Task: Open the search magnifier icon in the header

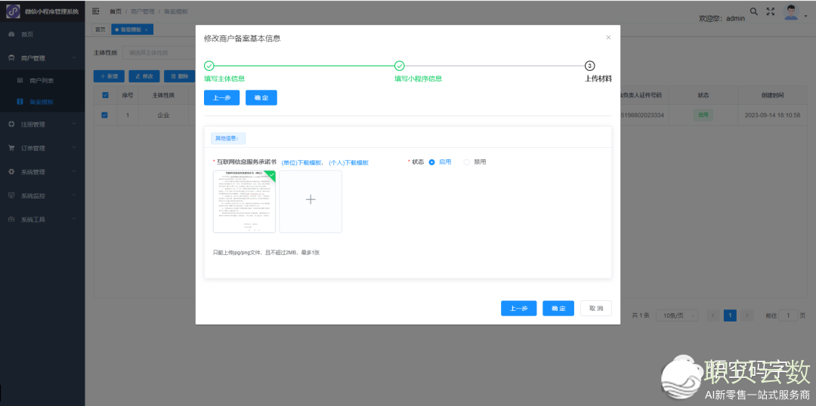Action: (x=753, y=11)
